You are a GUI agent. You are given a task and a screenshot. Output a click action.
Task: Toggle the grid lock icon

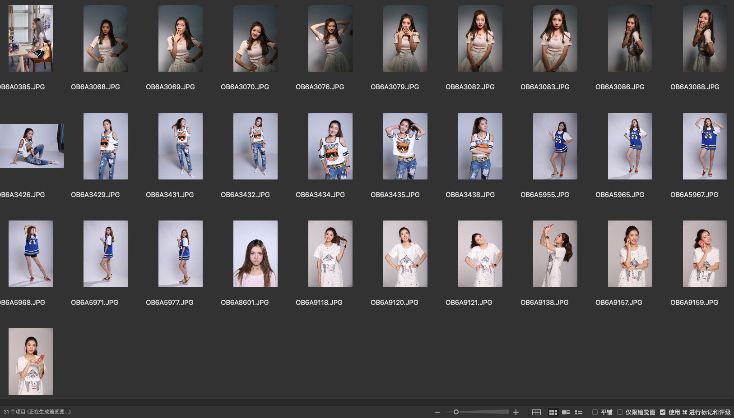click(x=536, y=412)
